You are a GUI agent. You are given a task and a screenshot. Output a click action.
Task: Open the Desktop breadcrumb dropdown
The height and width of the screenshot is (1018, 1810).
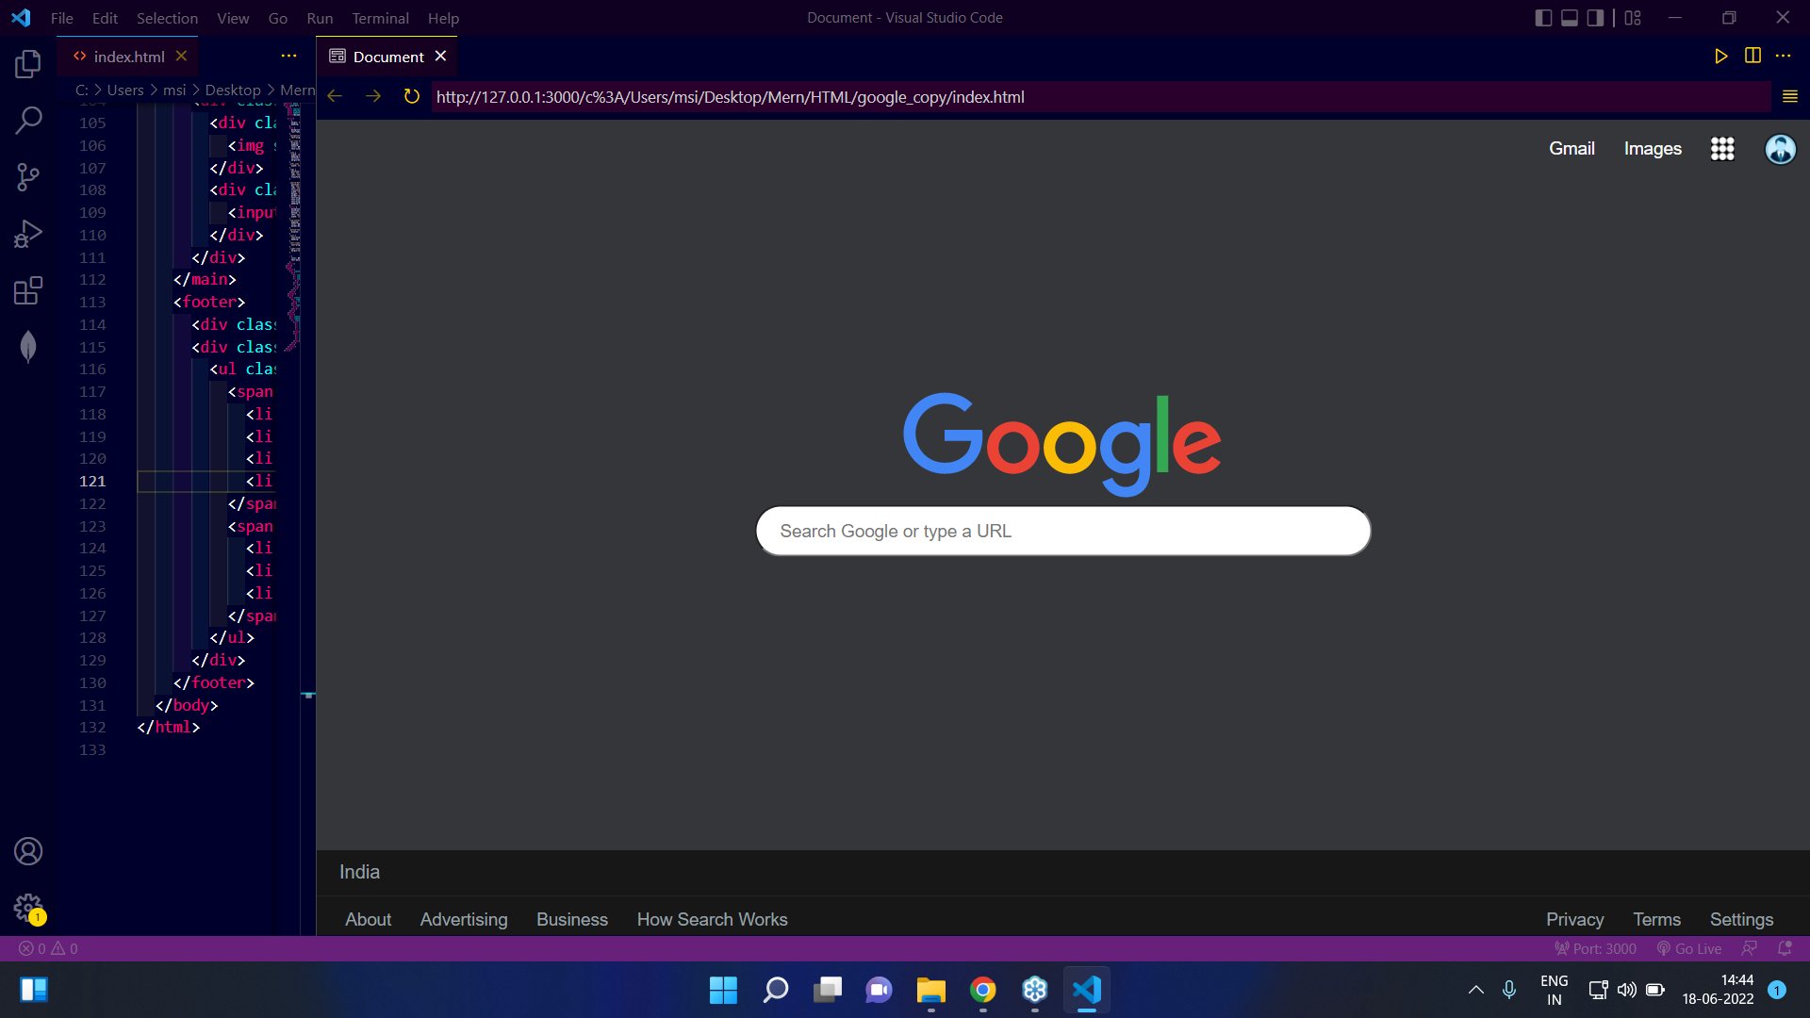[x=233, y=90]
